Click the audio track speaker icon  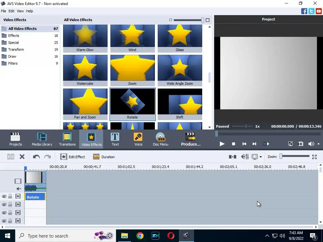click(x=19, y=189)
